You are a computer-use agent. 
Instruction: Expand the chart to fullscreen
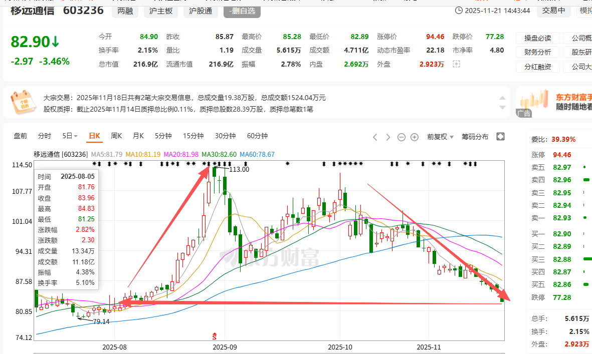pyautogui.click(x=501, y=137)
